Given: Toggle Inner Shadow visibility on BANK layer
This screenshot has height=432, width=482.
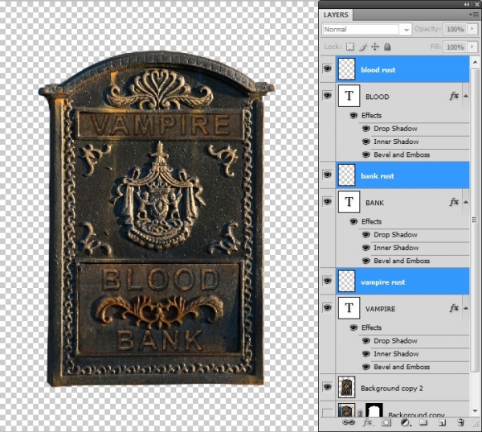Looking at the screenshot, I should pyautogui.click(x=366, y=248).
